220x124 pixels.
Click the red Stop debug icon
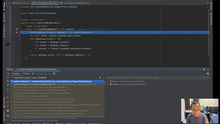coord(8,97)
